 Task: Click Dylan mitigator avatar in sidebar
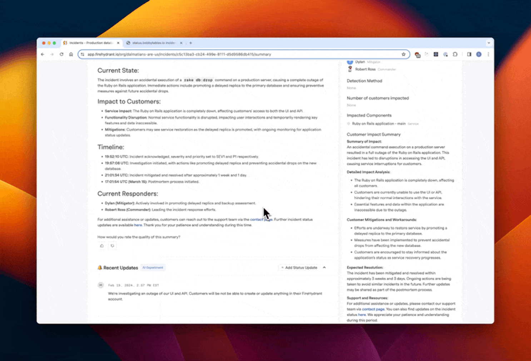350,62
